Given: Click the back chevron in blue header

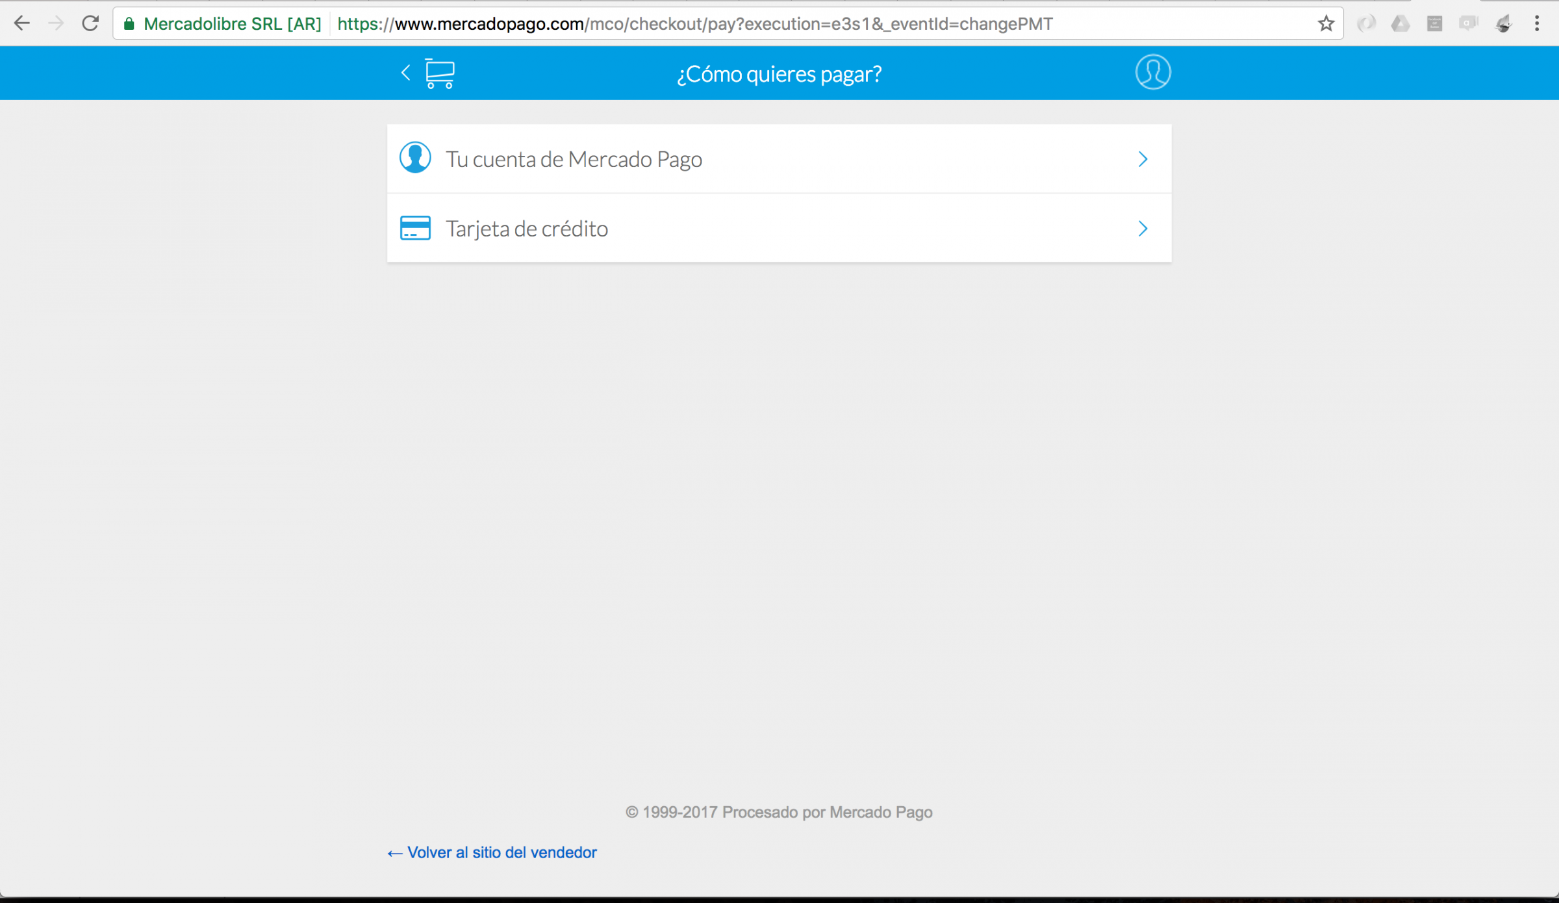Looking at the screenshot, I should 406,73.
